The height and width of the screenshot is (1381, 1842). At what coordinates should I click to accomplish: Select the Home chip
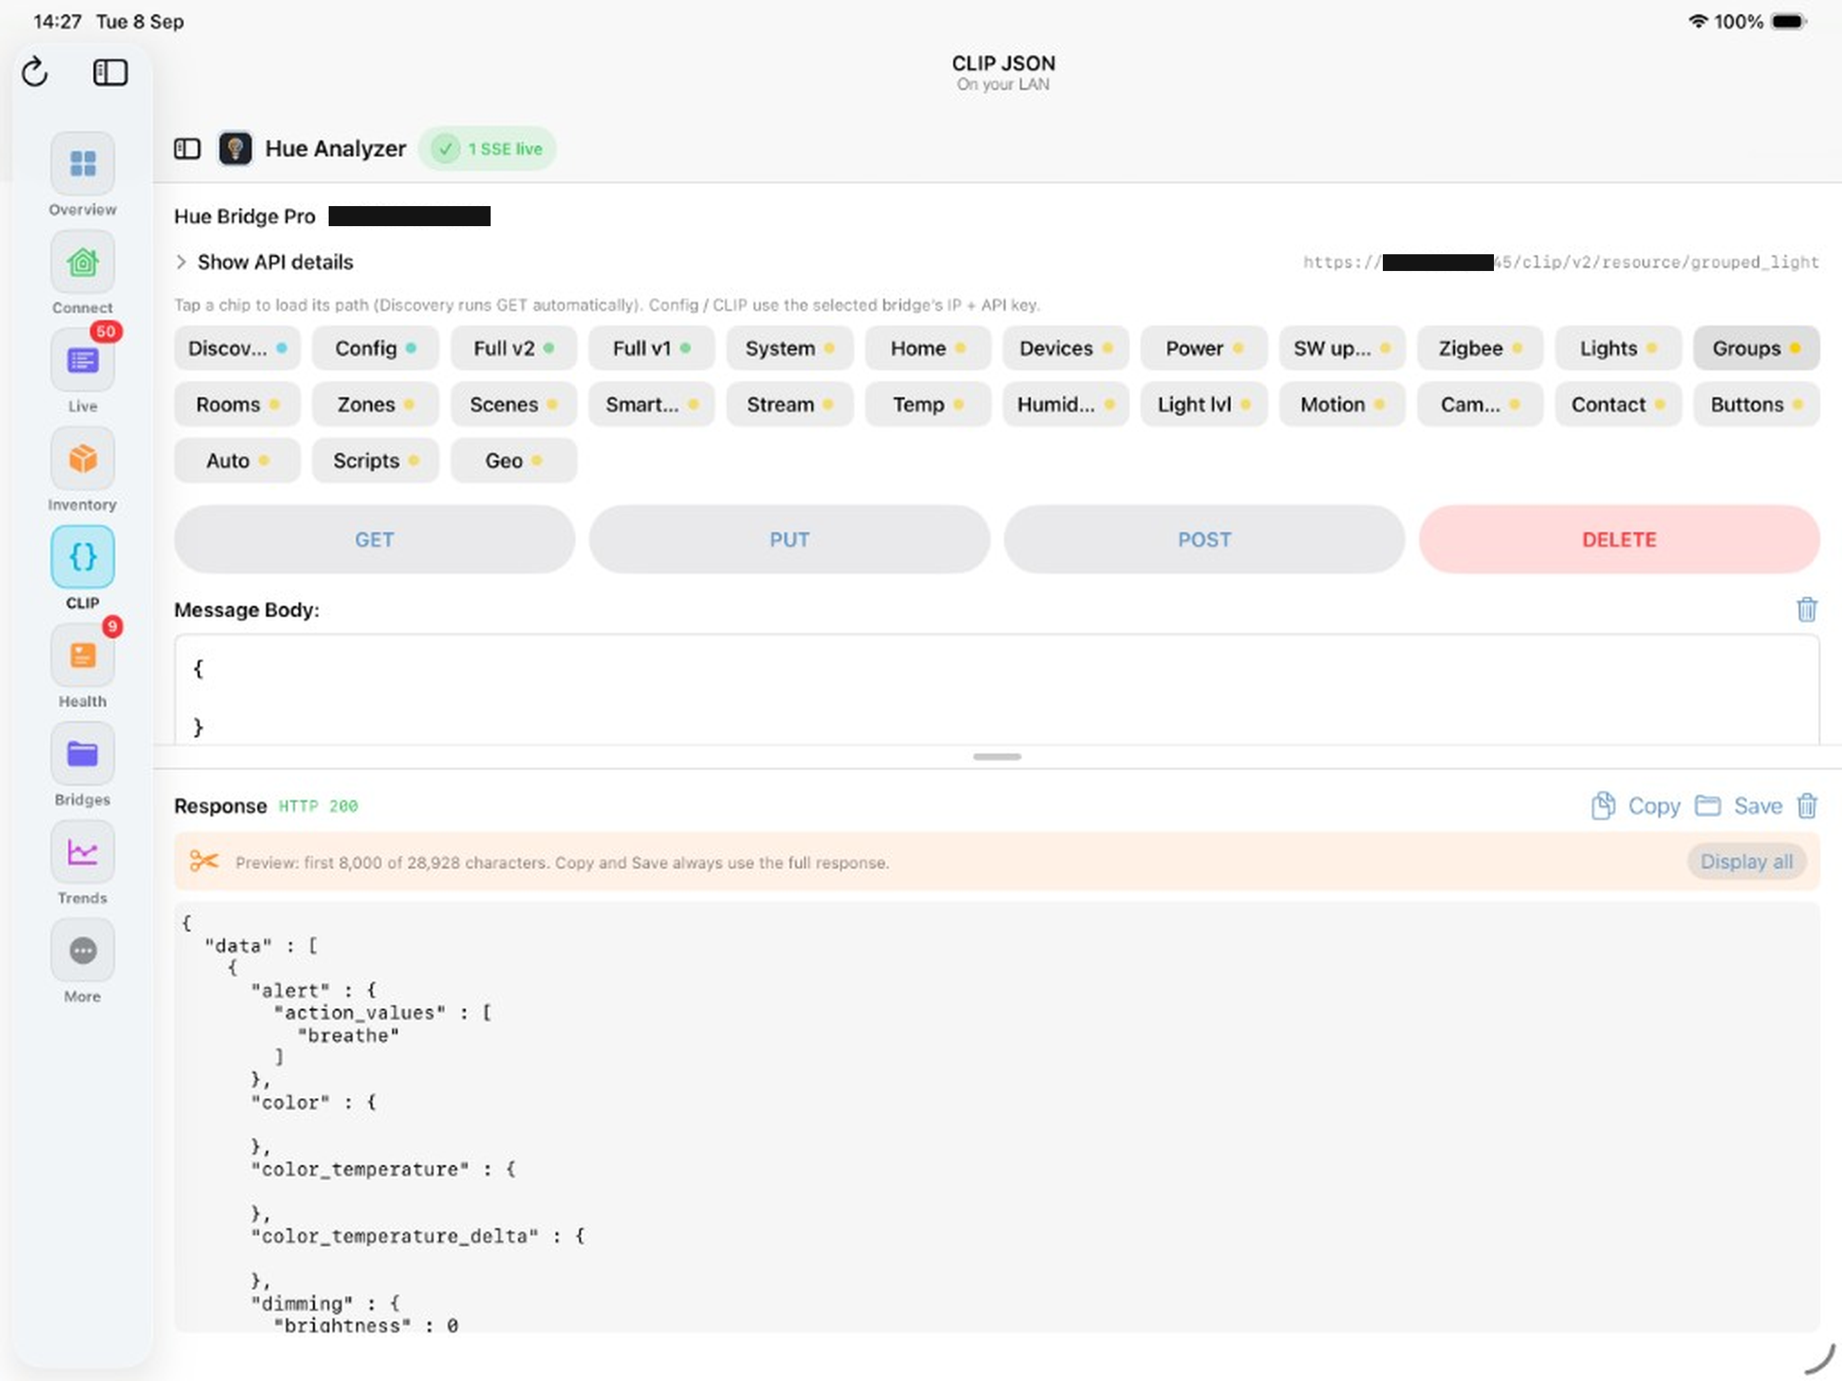[928, 348]
